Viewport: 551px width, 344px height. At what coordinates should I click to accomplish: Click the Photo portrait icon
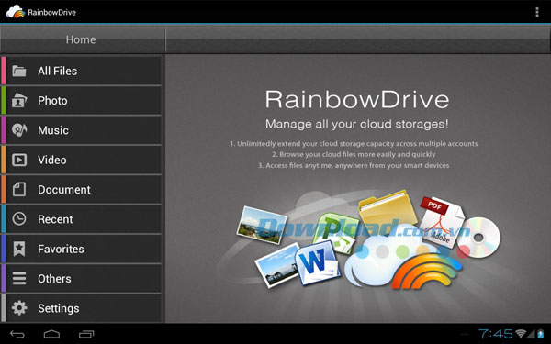(x=19, y=100)
